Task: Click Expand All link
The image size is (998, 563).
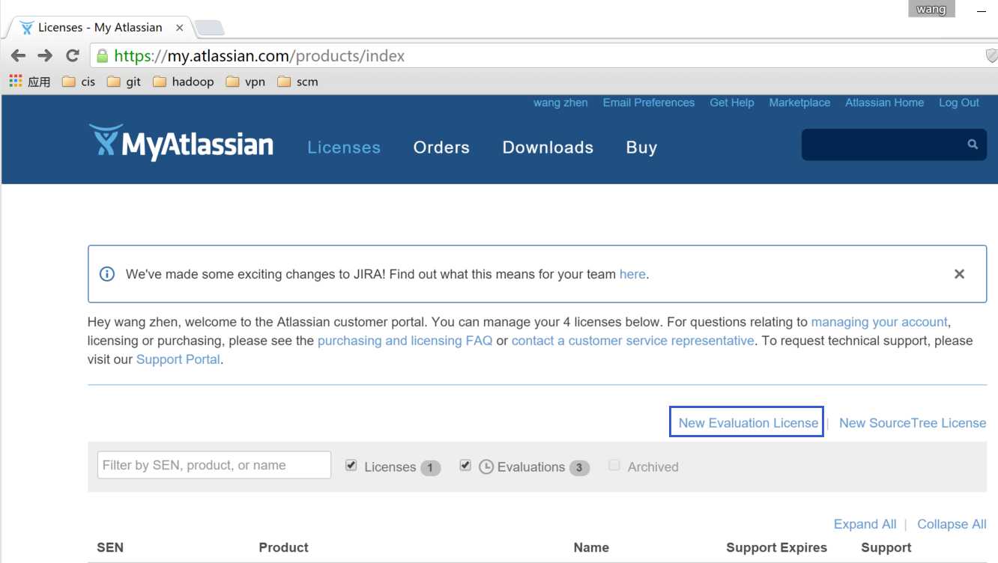Action: coord(865,524)
